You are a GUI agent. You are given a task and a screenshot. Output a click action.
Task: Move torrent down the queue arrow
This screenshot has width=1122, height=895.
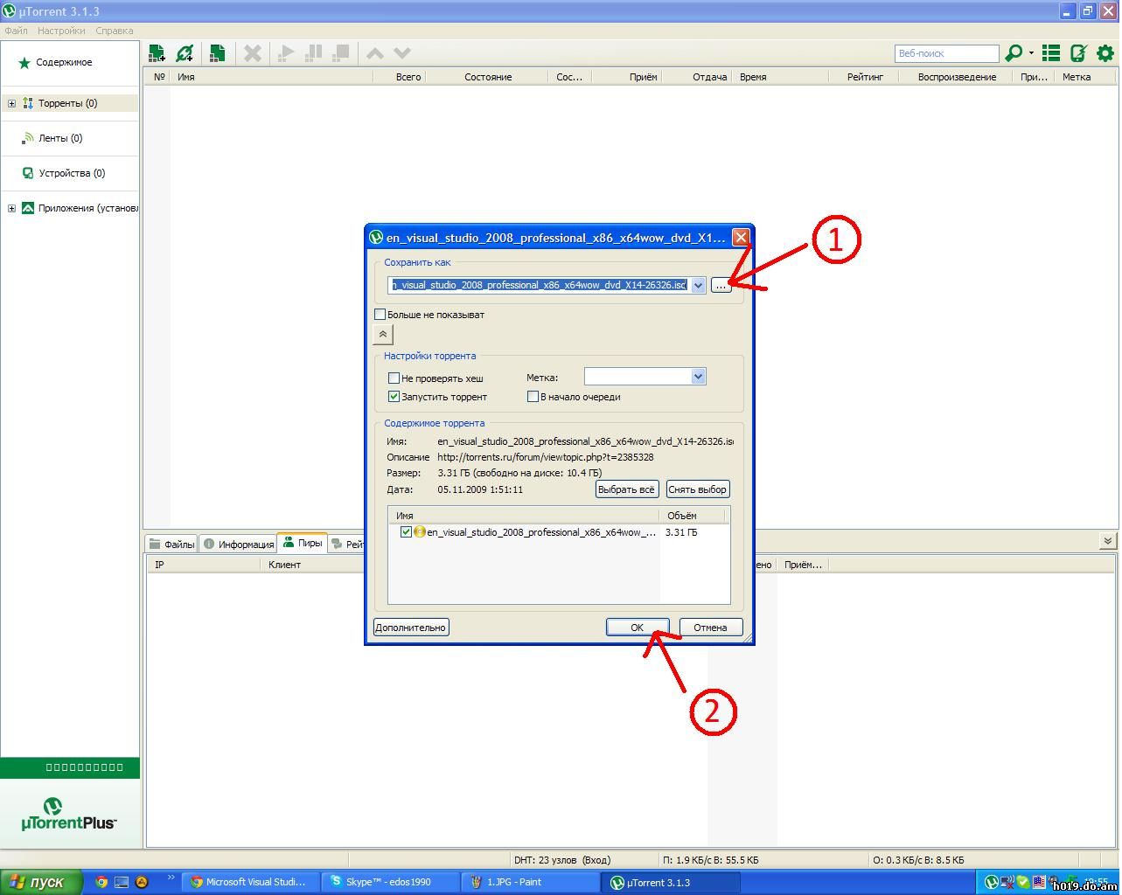pos(402,53)
